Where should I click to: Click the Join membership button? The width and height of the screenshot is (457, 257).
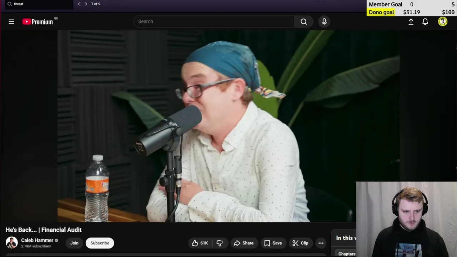point(74,243)
